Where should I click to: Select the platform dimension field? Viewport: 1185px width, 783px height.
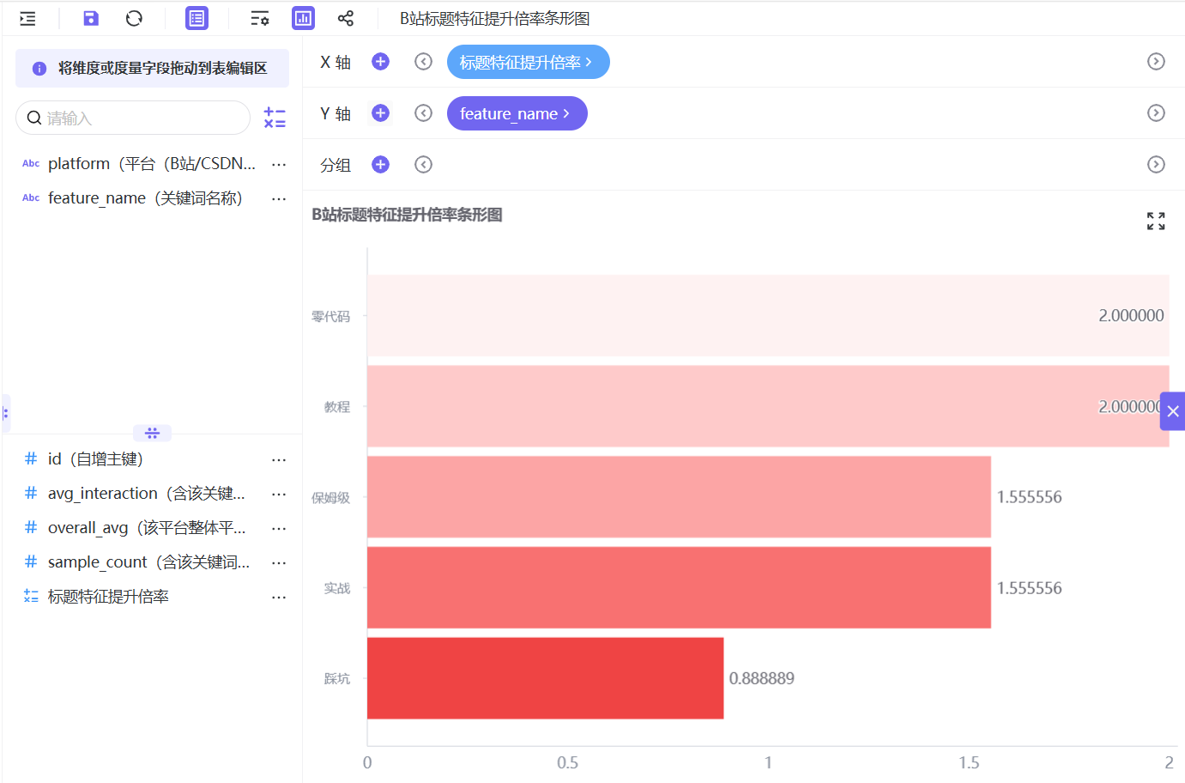click(153, 164)
